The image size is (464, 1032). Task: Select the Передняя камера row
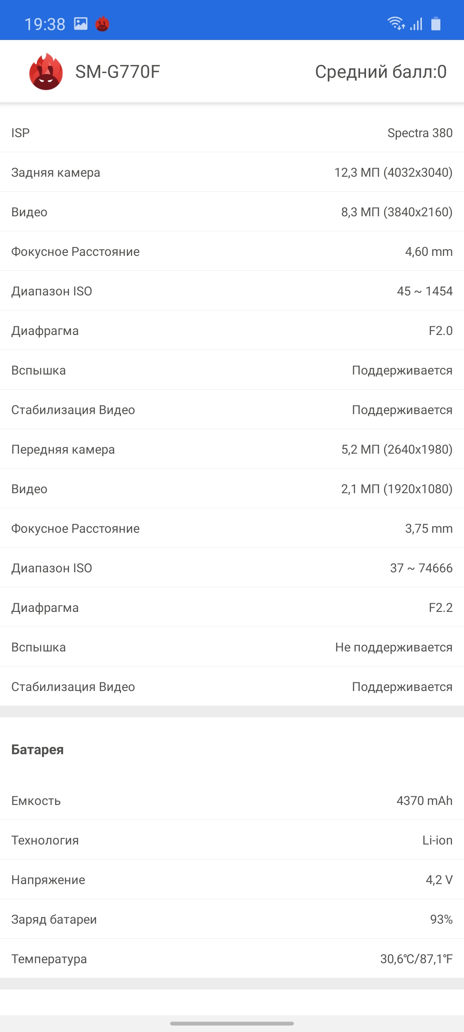(x=232, y=449)
